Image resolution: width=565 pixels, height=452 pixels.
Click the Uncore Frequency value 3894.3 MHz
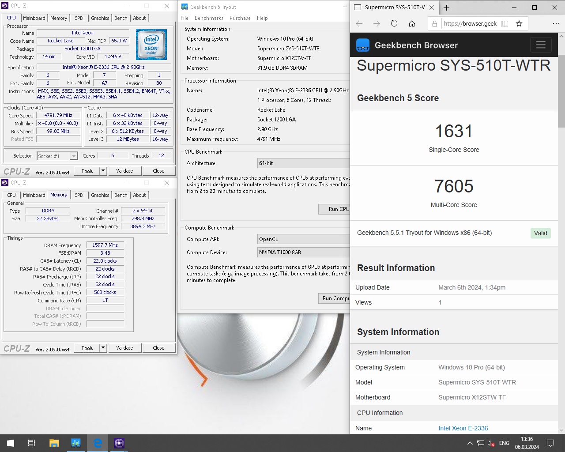click(x=143, y=226)
